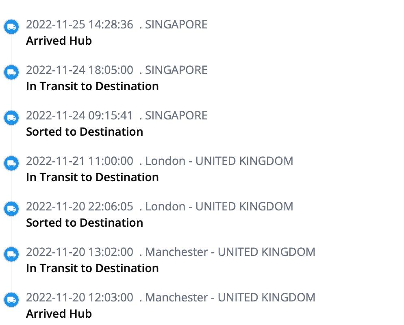Screen dimensions: 404x325
Task: Click timestamp 2022-11-21 11:00:00
Action: 80,161
